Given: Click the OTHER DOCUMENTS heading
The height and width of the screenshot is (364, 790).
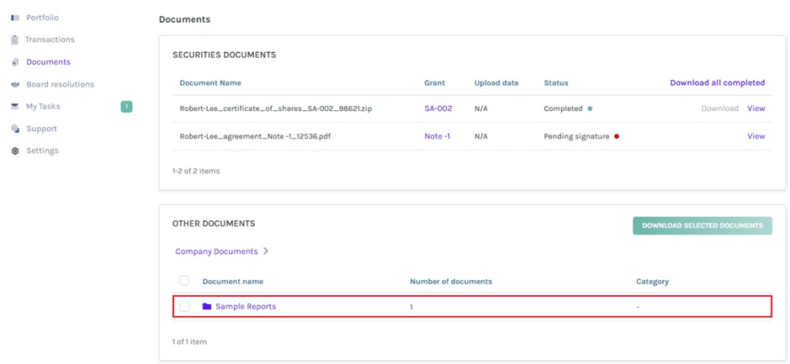Looking at the screenshot, I should click(214, 223).
